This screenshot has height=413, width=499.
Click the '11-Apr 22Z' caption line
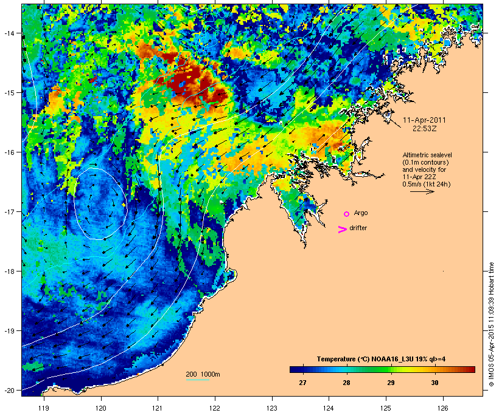pyautogui.click(x=419, y=177)
